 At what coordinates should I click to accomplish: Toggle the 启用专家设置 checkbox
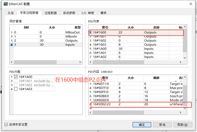click(6, 125)
